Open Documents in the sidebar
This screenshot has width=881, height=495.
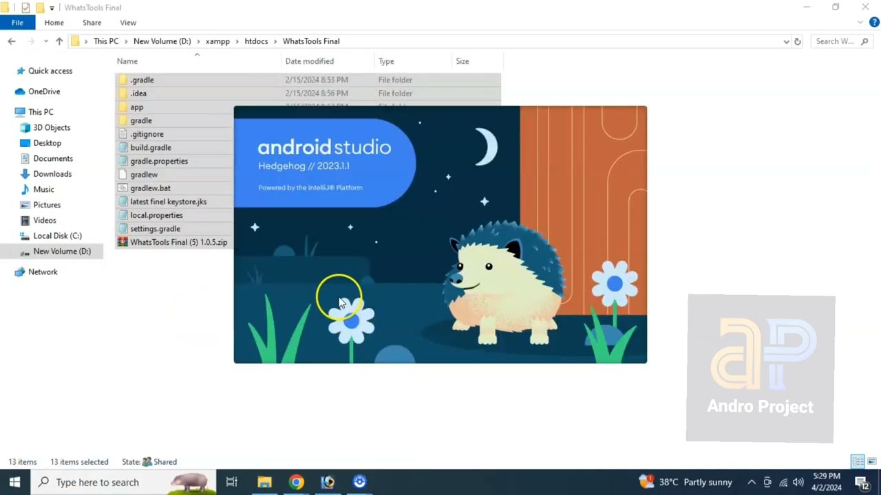tap(53, 158)
